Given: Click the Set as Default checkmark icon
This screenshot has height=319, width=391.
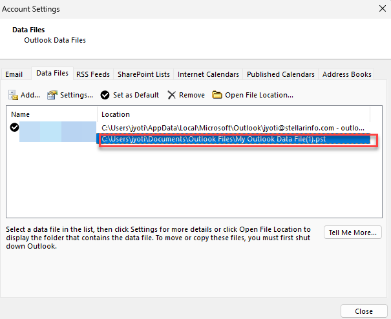Looking at the screenshot, I should [x=105, y=95].
